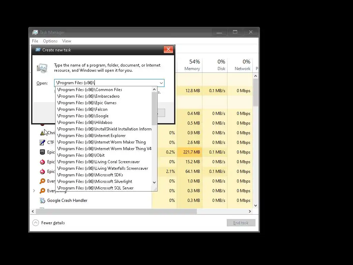Select \Program Files (x86)\Google suggestion
The height and width of the screenshot is (265, 353).
pyautogui.click(x=103, y=116)
